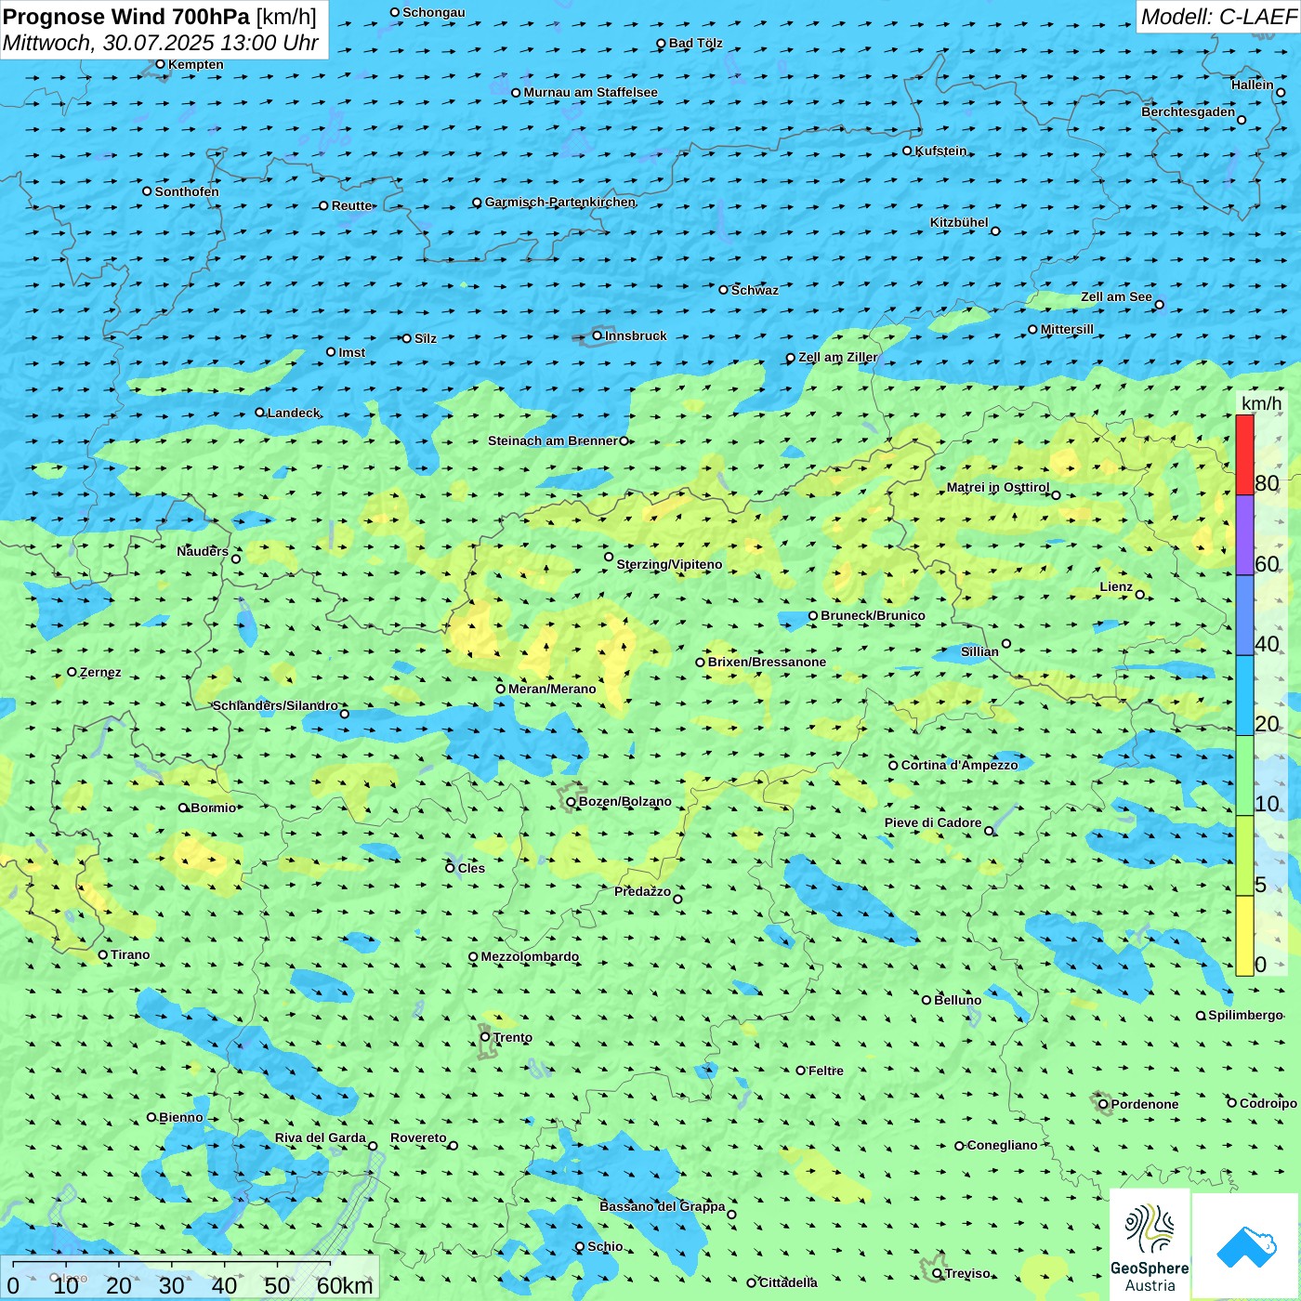1301x1301 pixels.
Task: Click the Sillian label
Action: coord(979,651)
